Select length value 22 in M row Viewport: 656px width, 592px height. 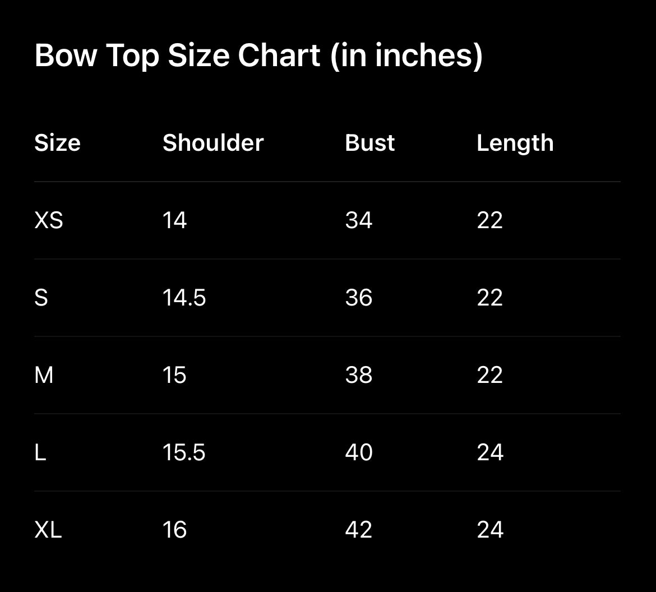[x=490, y=375]
